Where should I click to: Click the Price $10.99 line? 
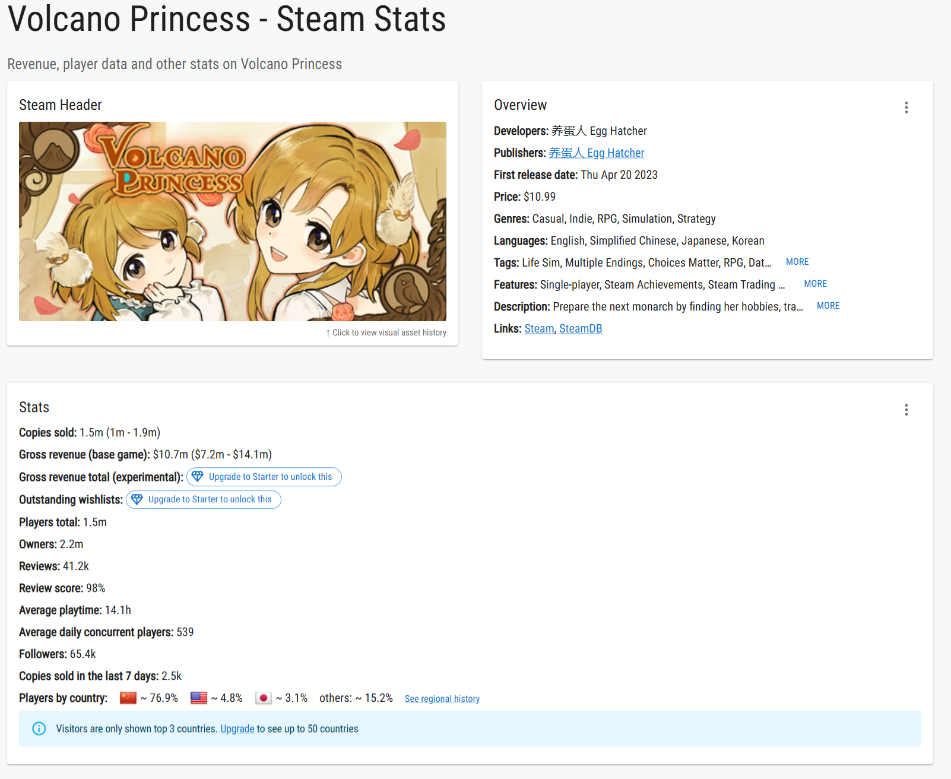[x=525, y=197]
